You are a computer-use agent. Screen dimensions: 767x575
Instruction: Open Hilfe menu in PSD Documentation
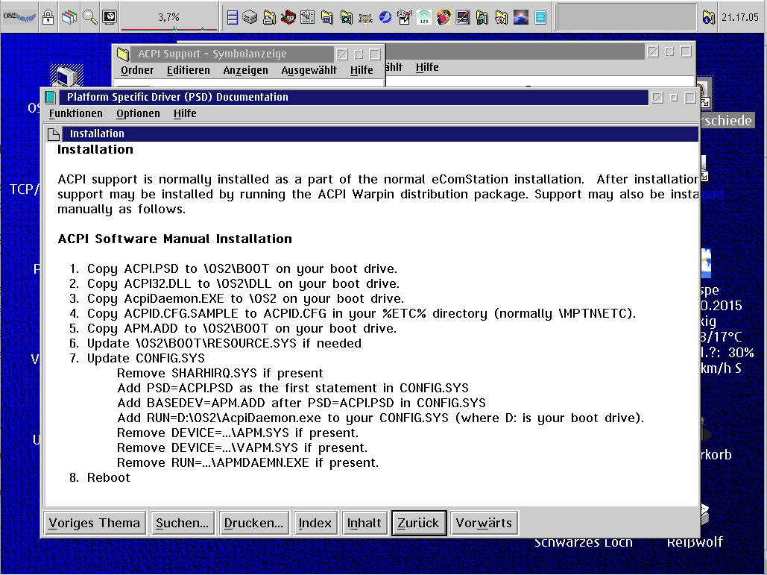(185, 113)
